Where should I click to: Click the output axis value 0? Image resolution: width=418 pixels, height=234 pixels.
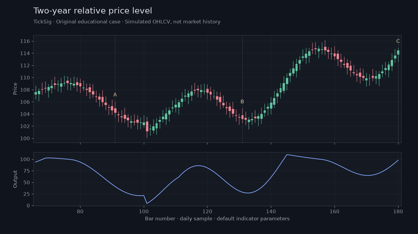click(x=29, y=205)
